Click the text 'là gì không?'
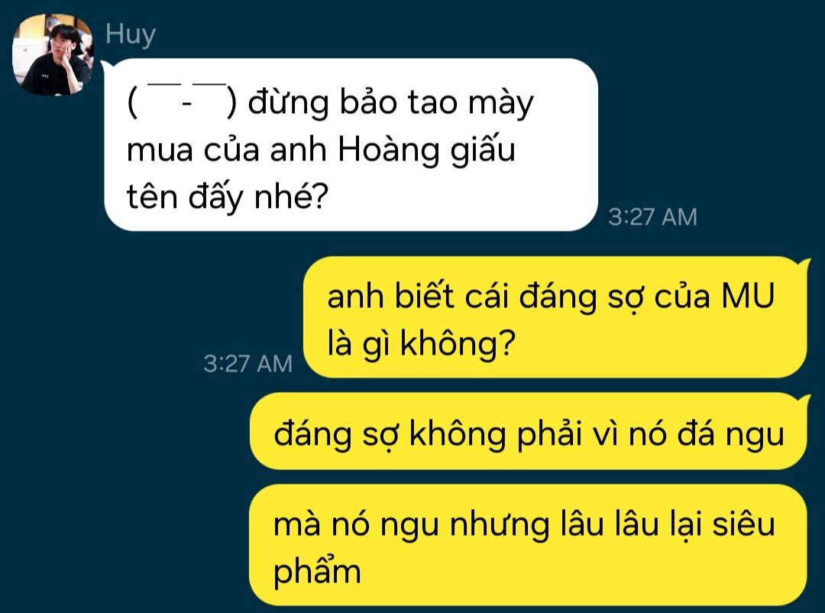825x613 pixels. click(421, 343)
